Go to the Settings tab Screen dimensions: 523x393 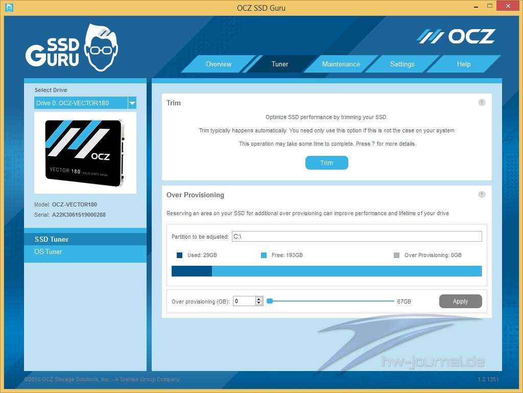coord(402,64)
